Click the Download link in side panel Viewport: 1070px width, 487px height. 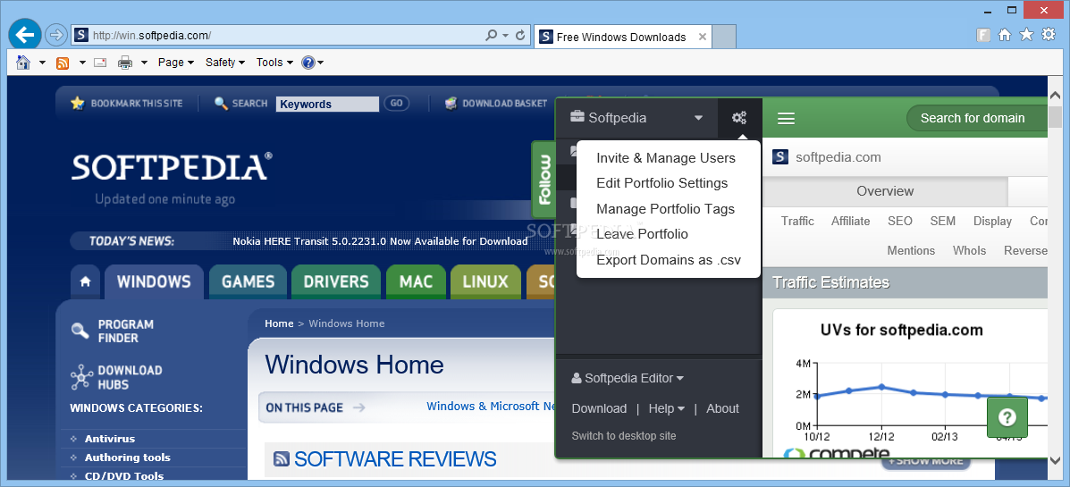599,408
